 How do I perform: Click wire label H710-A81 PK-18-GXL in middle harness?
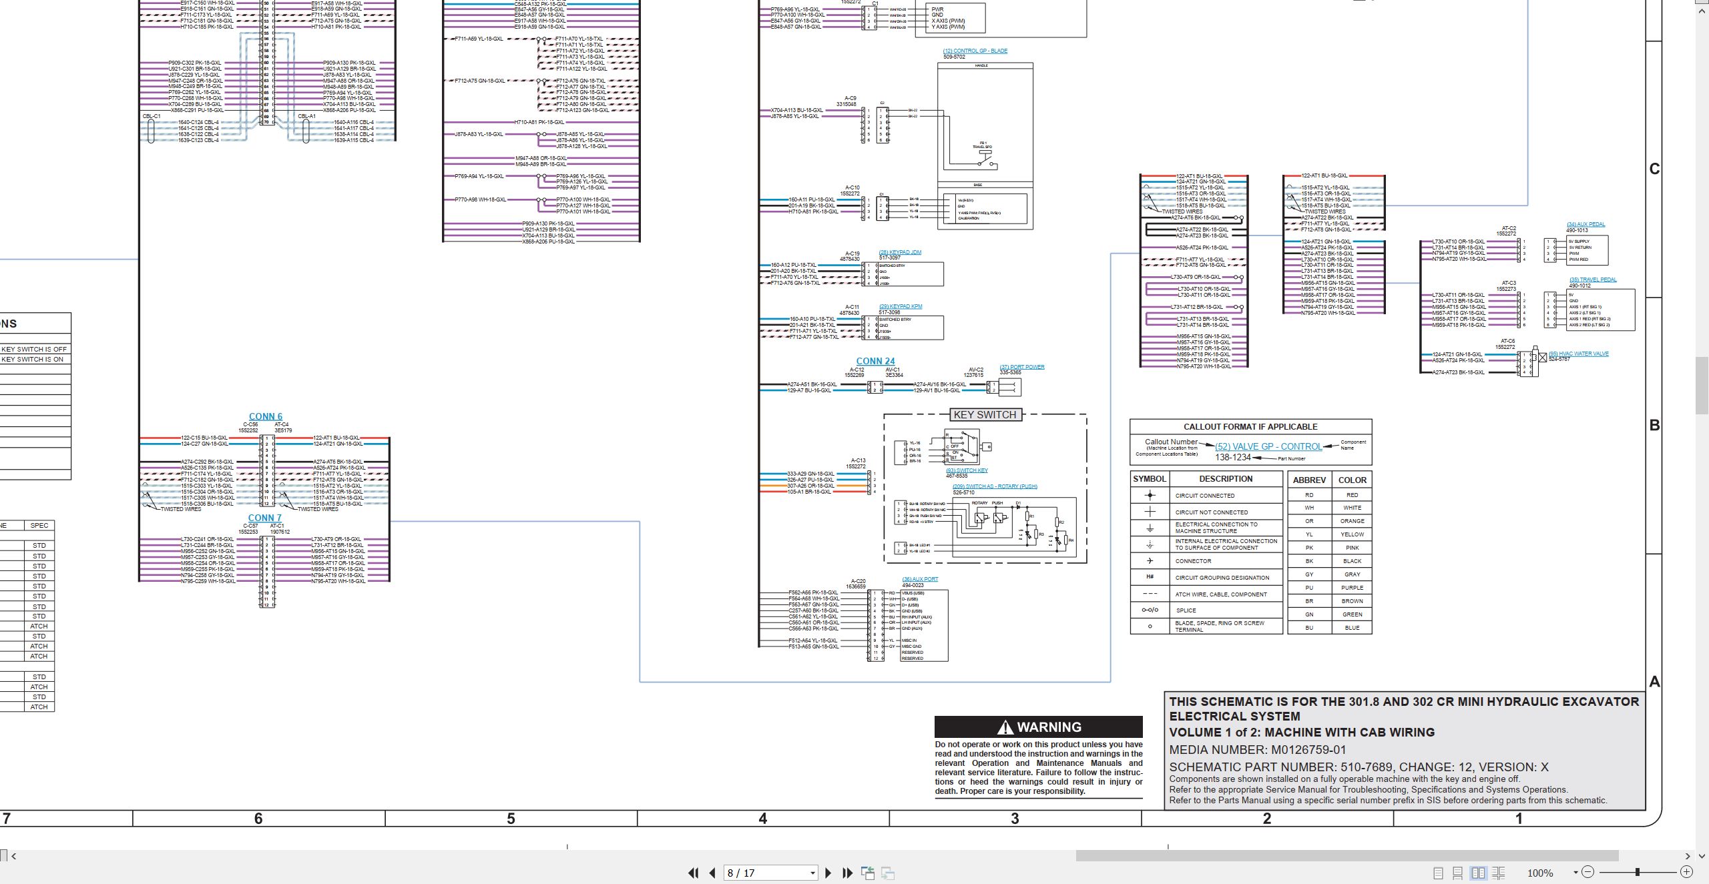pos(539,122)
